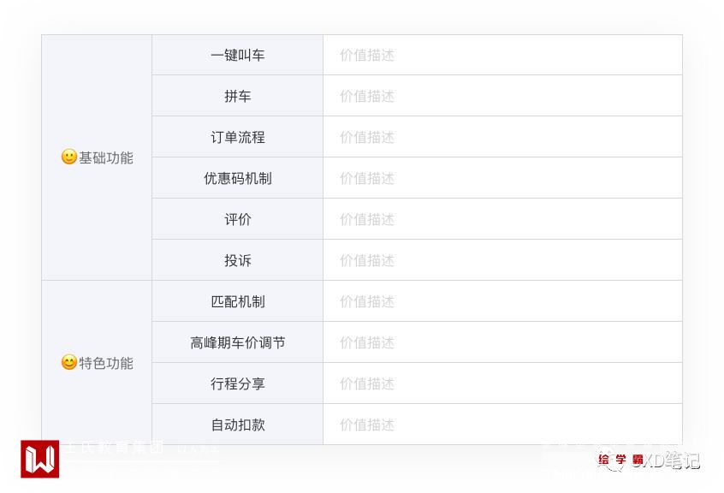Select the 自动扣款 feature cell
724x493 pixels.
point(238,425)
